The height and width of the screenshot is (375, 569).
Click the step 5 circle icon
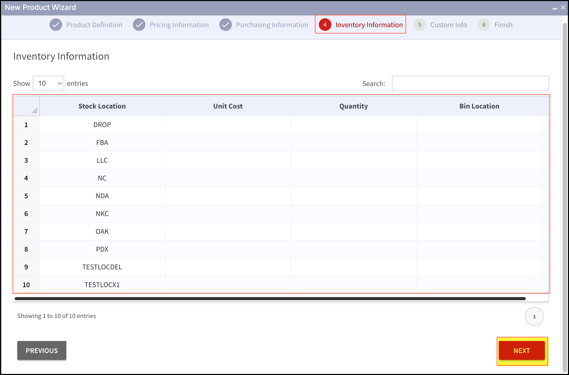pyautogui.click(x=420, y=25)
